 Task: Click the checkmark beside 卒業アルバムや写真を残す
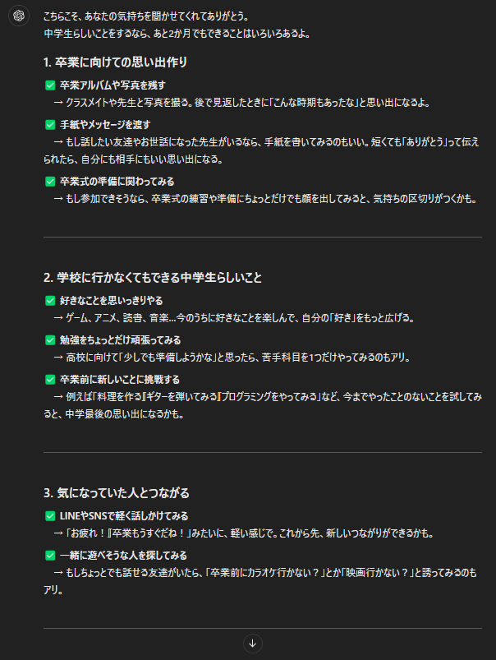tap(50, 85)
